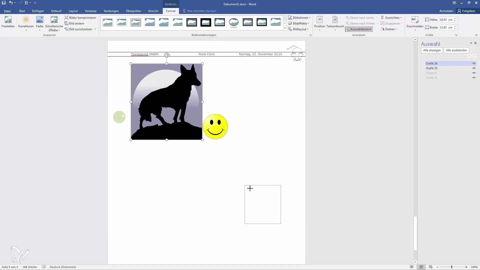This screenshot has height=270, width=480.
Task: Toggle visibility of Ellipse 6 layer
Action: (x=474, y=73)
